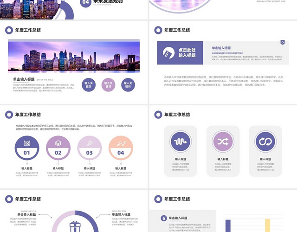Click the ring bullet on the donut chart slide
This screenshot has width=297, height=232.
point(9,199)
